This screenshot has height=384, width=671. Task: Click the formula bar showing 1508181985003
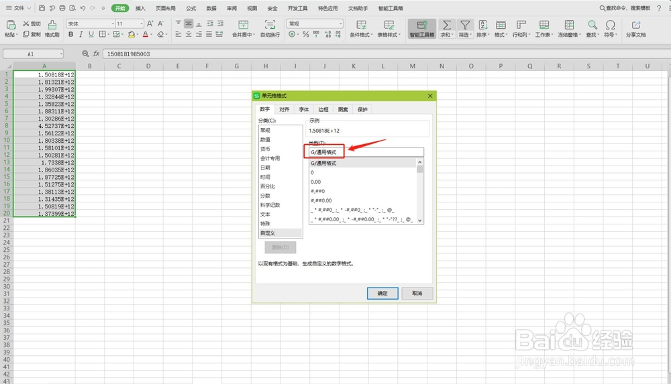[x=385, y=54]
